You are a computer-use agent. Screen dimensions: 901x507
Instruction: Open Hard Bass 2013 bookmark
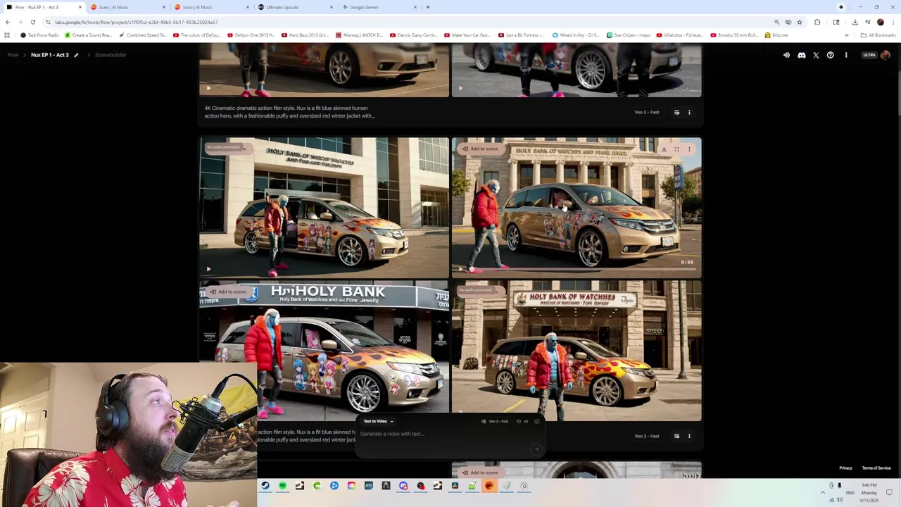[x=305, y=35]
